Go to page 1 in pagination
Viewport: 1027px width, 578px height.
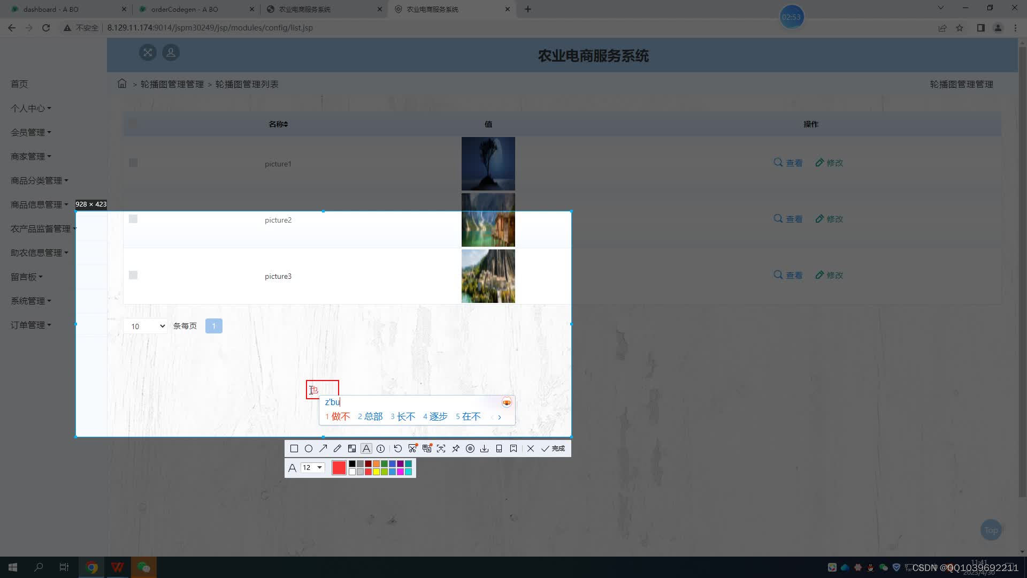click(x=213, y=326)
